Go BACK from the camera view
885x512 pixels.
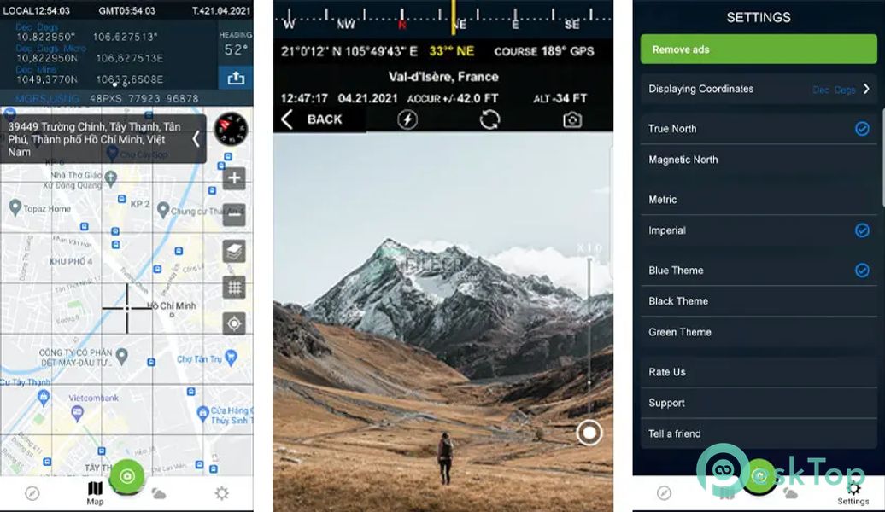click(x=312, y=119)
